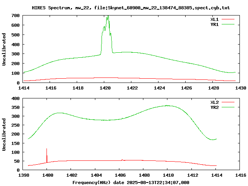Viewport: 248px width, 186px height.
Task: Click the 1408 x-axis tick label
Action: 144,175
